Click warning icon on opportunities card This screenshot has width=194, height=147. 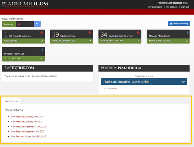tap(138, 32)
